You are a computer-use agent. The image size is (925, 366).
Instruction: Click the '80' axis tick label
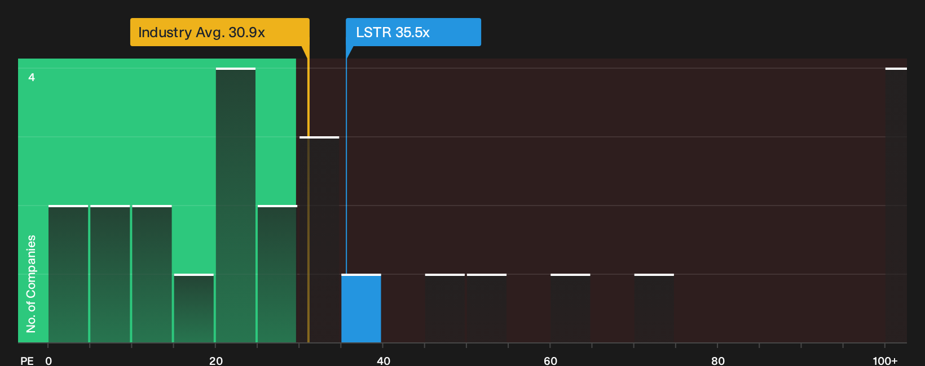click(718, 361)
